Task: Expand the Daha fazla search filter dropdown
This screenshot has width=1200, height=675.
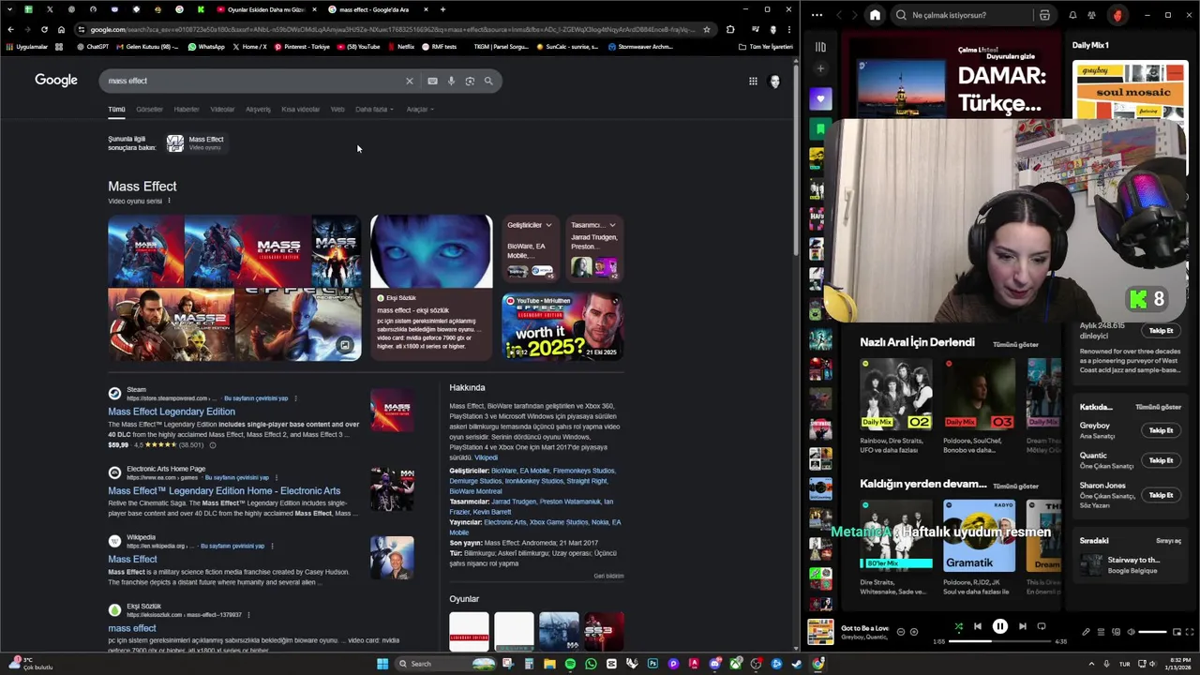Action: pos(374,110)
